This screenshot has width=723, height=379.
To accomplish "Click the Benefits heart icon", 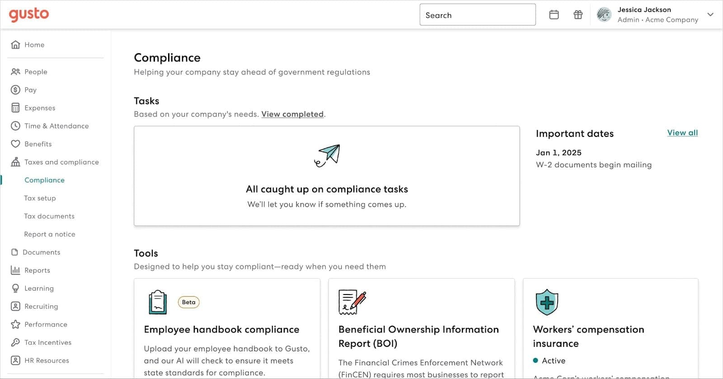I will pos(15,144).
